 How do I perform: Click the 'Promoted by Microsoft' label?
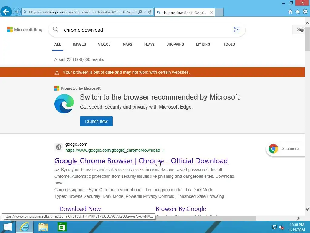point(81,89)
